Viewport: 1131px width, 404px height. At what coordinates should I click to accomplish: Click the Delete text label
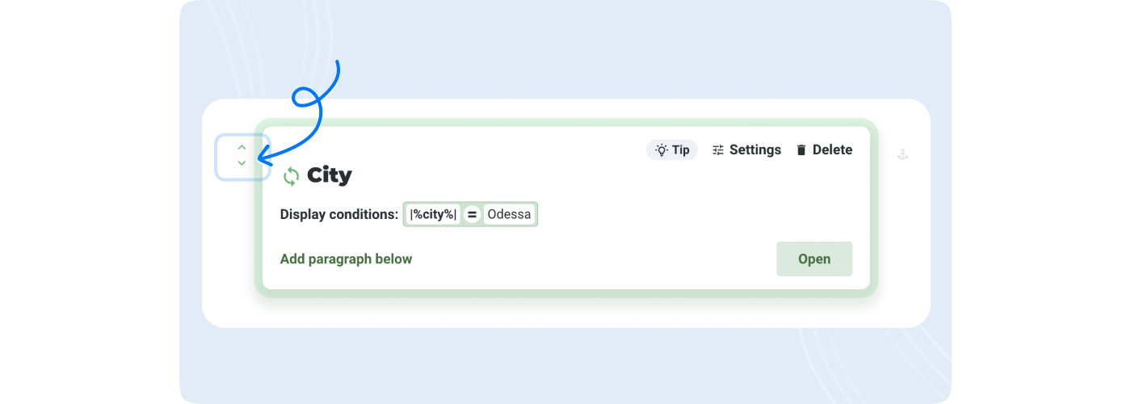pos(832,149)
